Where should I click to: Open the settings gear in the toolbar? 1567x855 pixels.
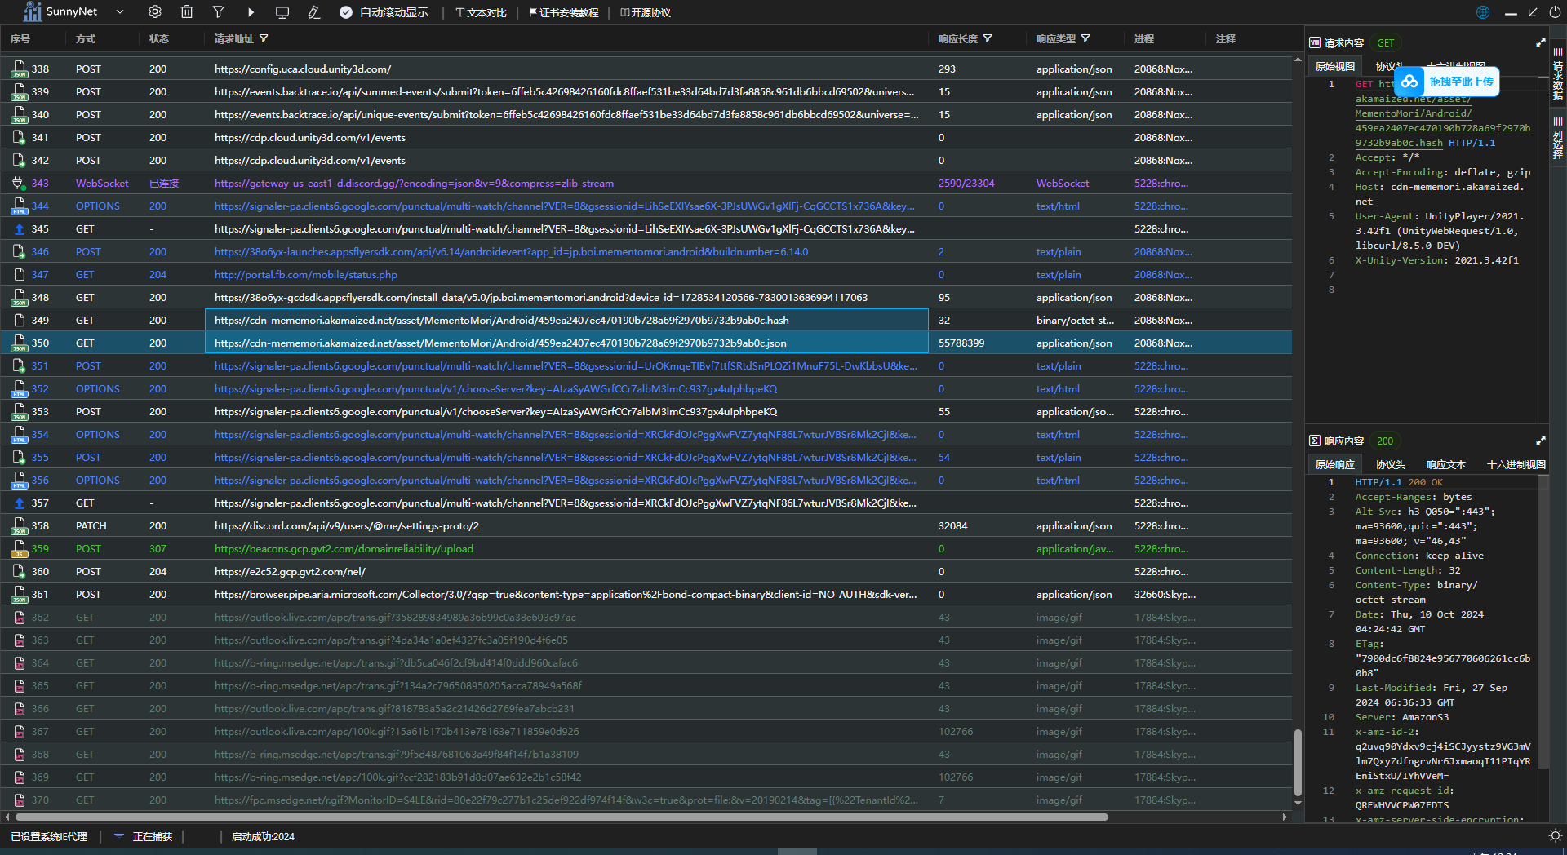pyautogui.click(x=155, y=12)
